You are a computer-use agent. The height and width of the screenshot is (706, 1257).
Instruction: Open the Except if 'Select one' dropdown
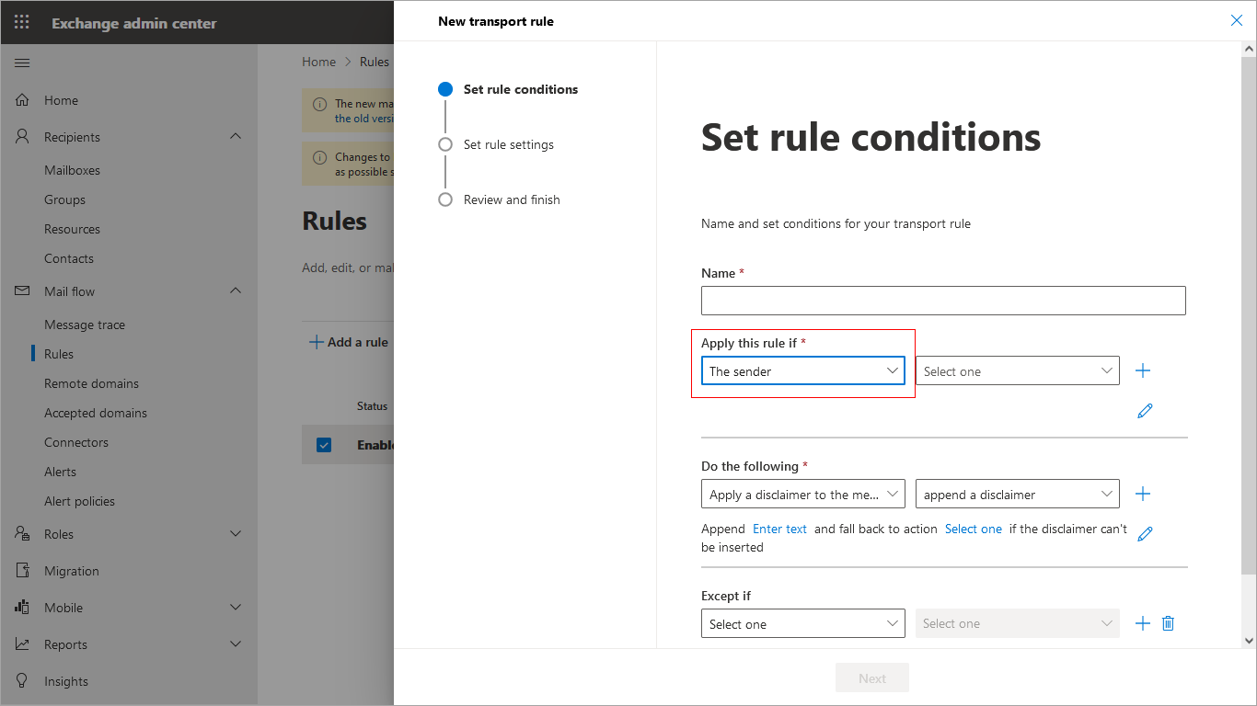tap(802, 623)
